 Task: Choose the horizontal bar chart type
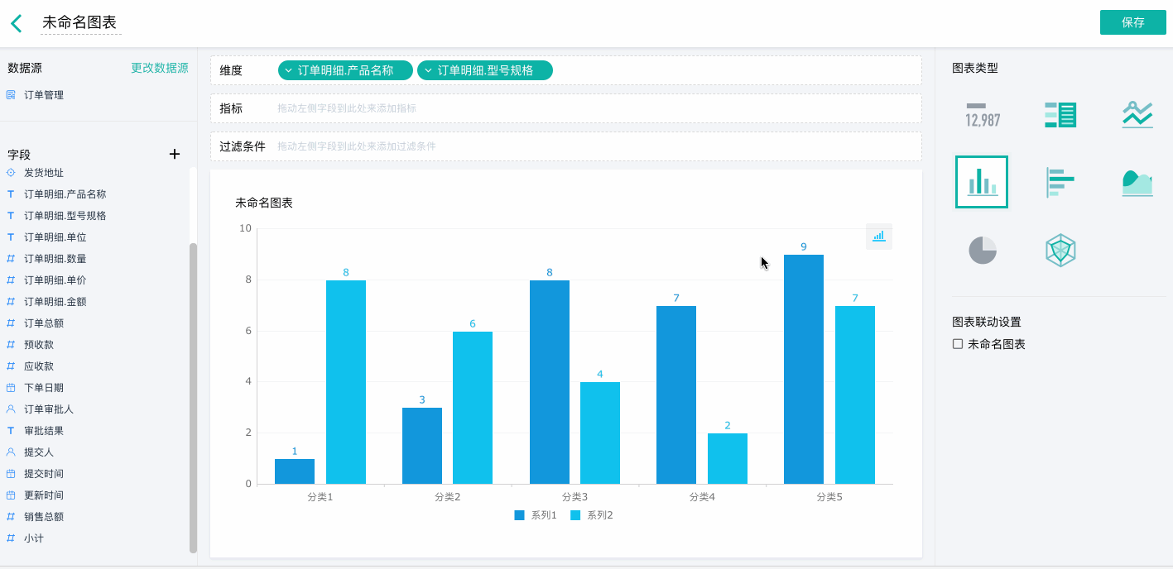pyautogui.click(x=1060, y=182)
